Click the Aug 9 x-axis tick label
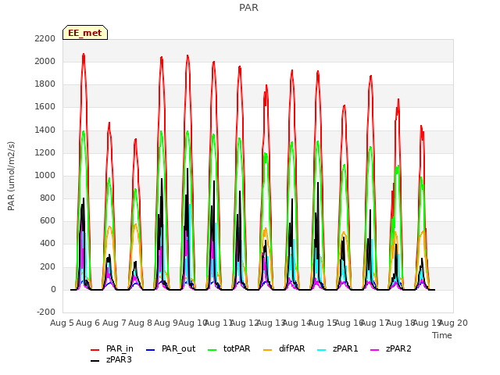Image resolution: width=500 pixels, height=375 pixels. [x=166, y=323]
